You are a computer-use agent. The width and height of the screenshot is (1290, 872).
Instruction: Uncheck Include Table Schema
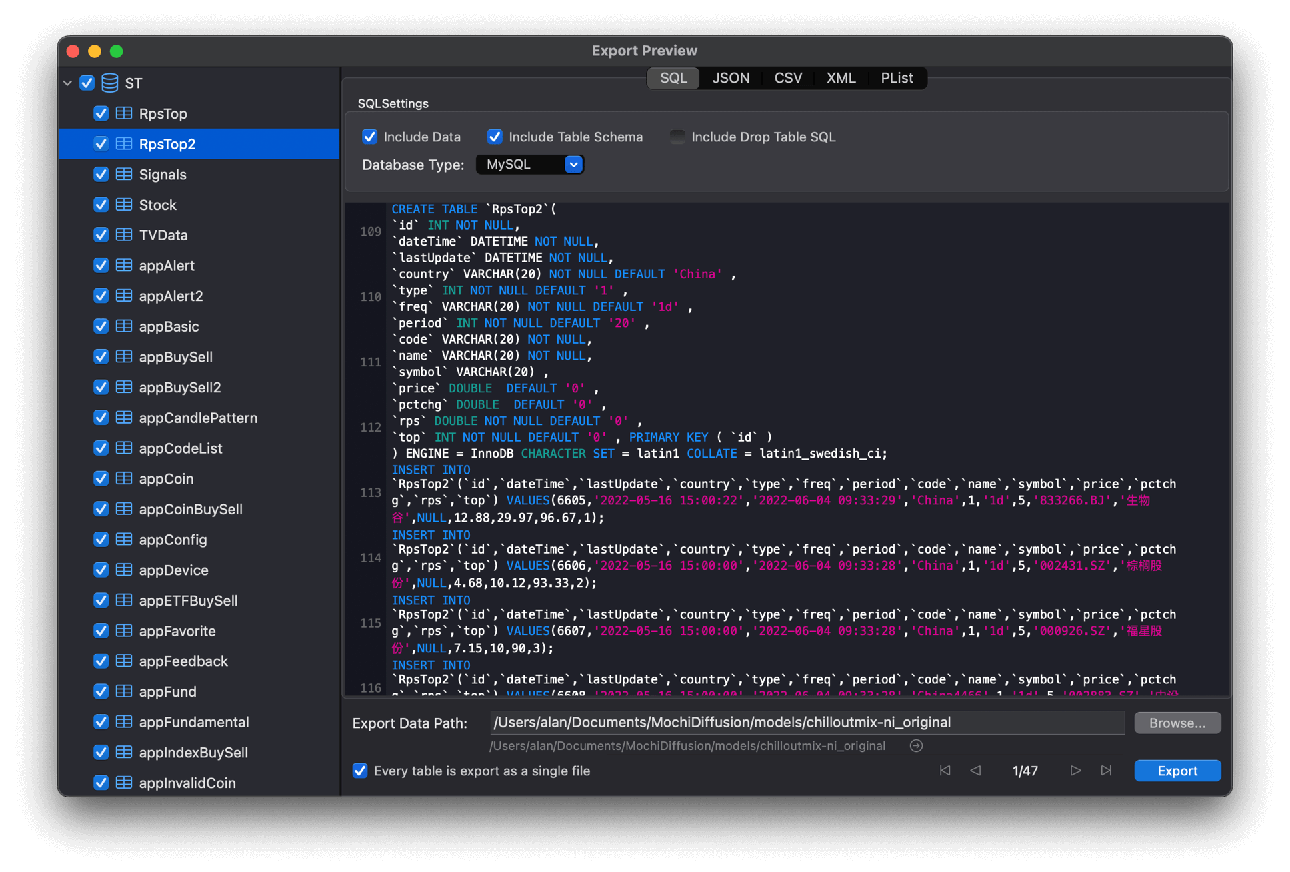coord(495,137)
